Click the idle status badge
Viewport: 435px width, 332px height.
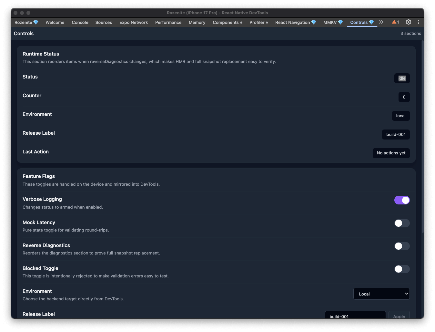[x=402, y=78]
